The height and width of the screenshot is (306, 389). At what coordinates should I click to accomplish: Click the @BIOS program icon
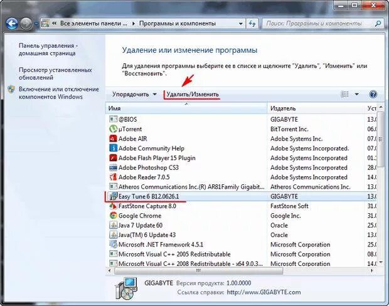point(113,119)
